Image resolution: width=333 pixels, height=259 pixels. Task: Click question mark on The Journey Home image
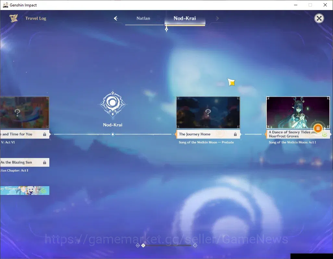(x=208, y=112)
